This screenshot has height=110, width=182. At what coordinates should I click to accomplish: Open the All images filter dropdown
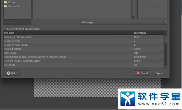point(124,22)
